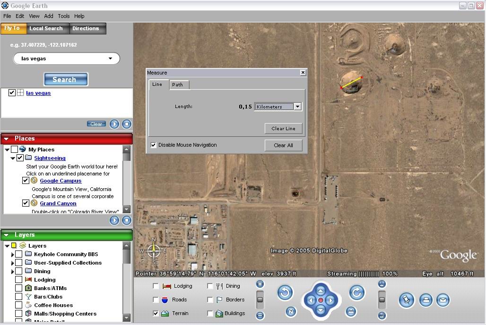Email the current view
The height and width of the screenshot is (325, 486).
coord(443,300)
